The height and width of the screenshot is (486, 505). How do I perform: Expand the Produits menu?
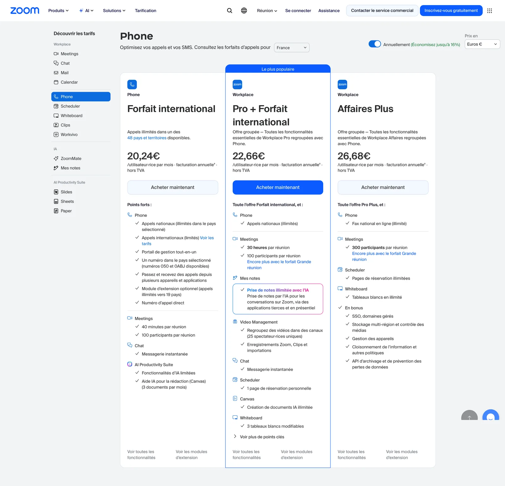(58, 11)
